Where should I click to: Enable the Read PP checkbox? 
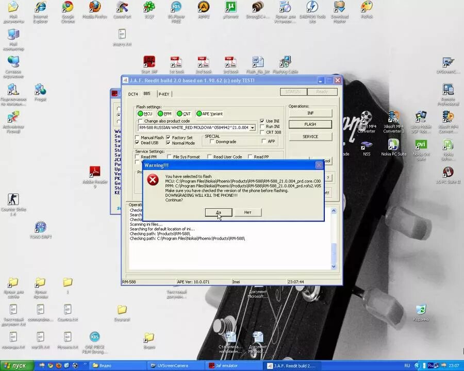tap(250, 157)
